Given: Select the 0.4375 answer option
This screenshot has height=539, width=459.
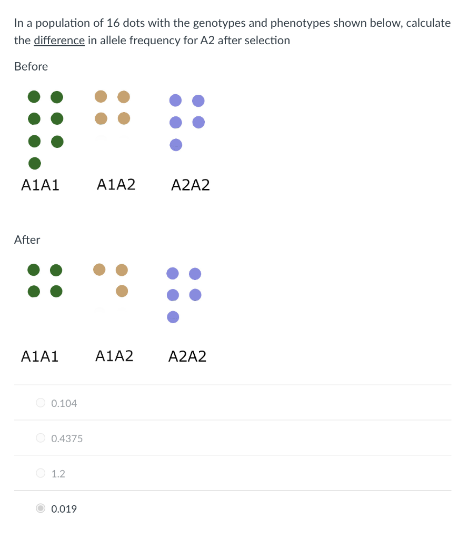Looking at the screenshot, I should (41, 437).
